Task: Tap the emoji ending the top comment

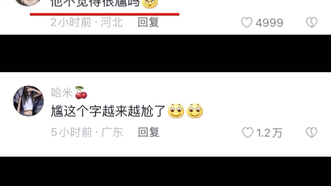Action: (x=150, y=3)
